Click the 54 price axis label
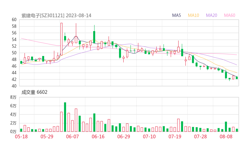Image resolution: width=242 pixels, height=144 pixels. click(x=14, y=40)
